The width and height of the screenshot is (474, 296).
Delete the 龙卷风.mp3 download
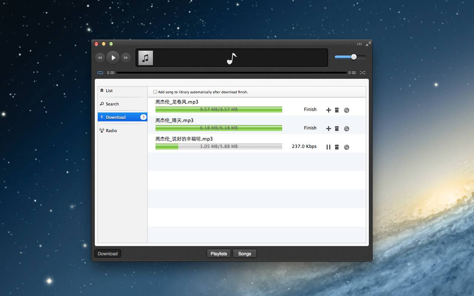click(337, 110)
